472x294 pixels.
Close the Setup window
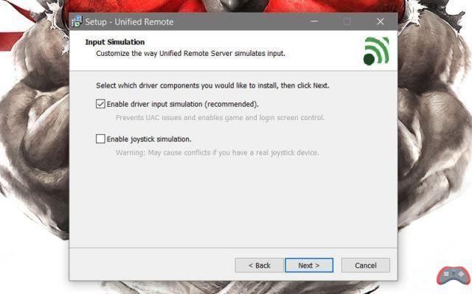coord(381,21)
